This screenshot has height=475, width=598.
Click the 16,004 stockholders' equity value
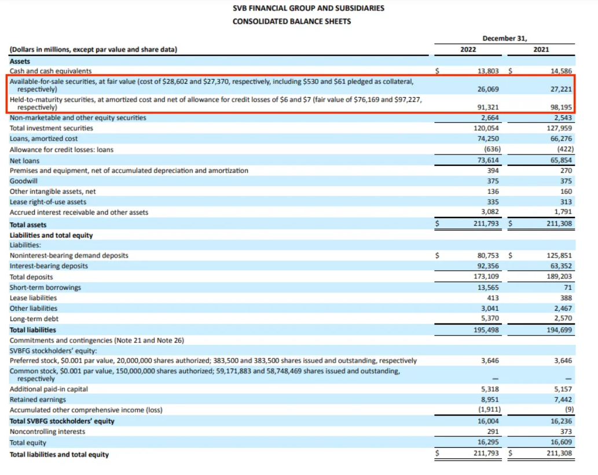coord(488,421)
